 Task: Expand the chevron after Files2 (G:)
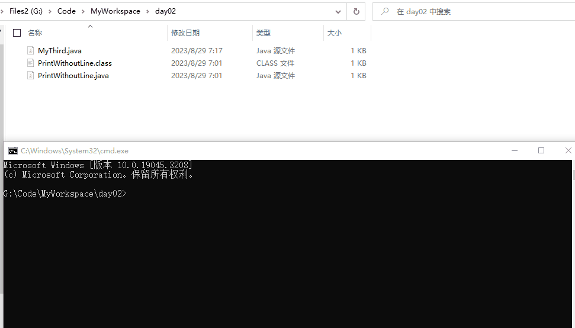pos(50,11)
